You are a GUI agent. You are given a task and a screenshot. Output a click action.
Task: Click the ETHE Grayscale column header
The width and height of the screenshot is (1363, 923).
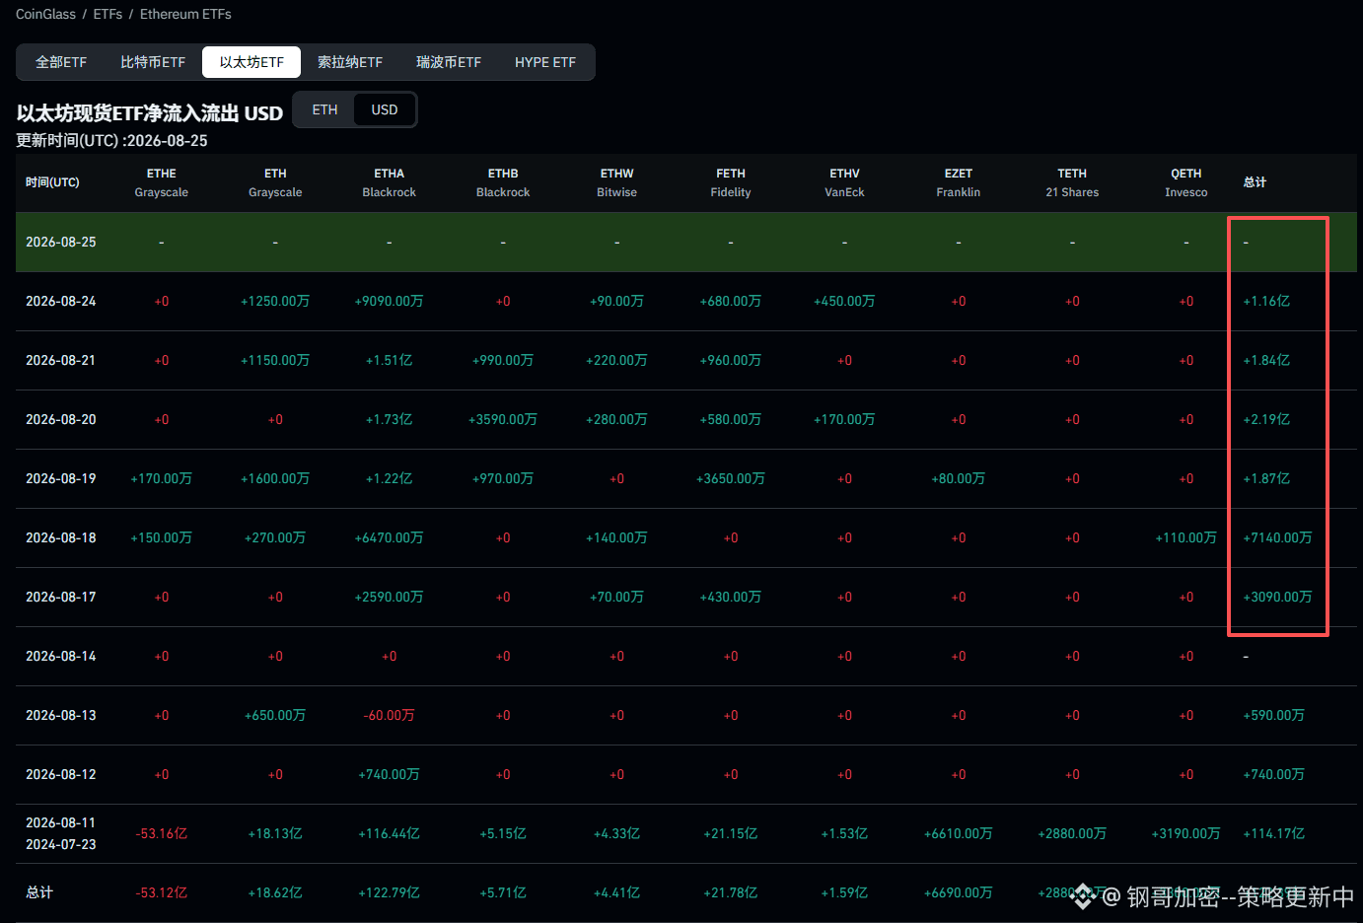pyautogui.click(x=162, y=182)
